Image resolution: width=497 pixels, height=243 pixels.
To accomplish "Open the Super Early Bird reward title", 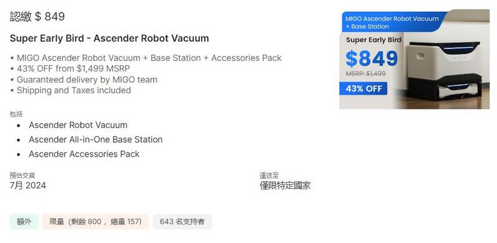I will pos(109,39).
